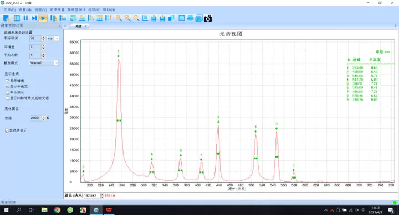399x215 pixels.
Task: Click the peak 2 marker near 440 nm
Action: pyautogui.click(x=218, y=122)
